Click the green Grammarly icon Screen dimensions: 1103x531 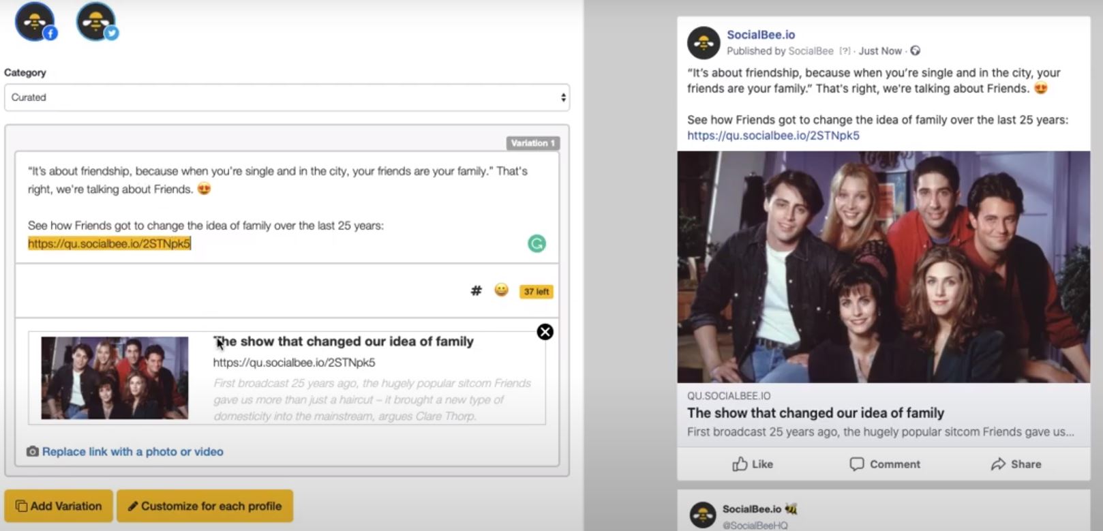(537, 243)
